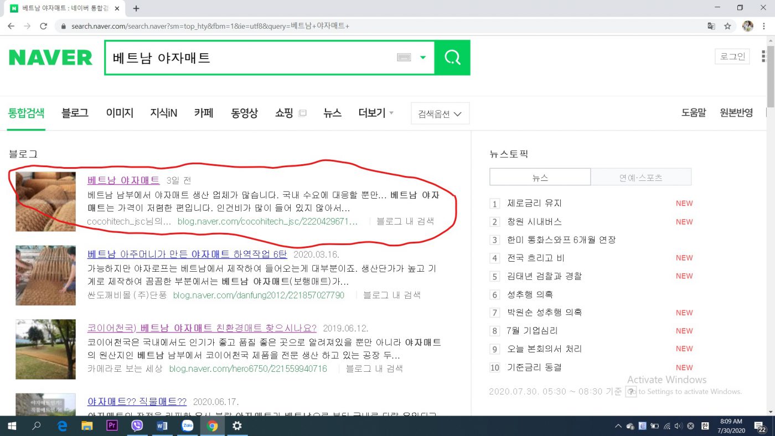Click news topic 7월 기업심리
Viewport: 775px width, 436px height.
(533, 331)
